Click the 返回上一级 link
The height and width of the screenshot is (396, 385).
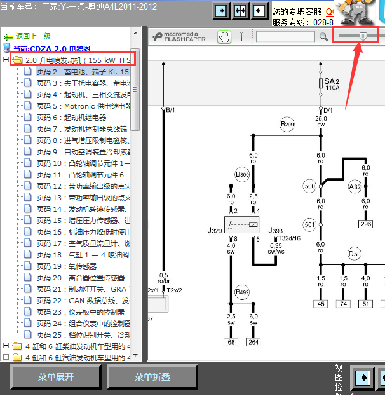click(x=33, y=37)
